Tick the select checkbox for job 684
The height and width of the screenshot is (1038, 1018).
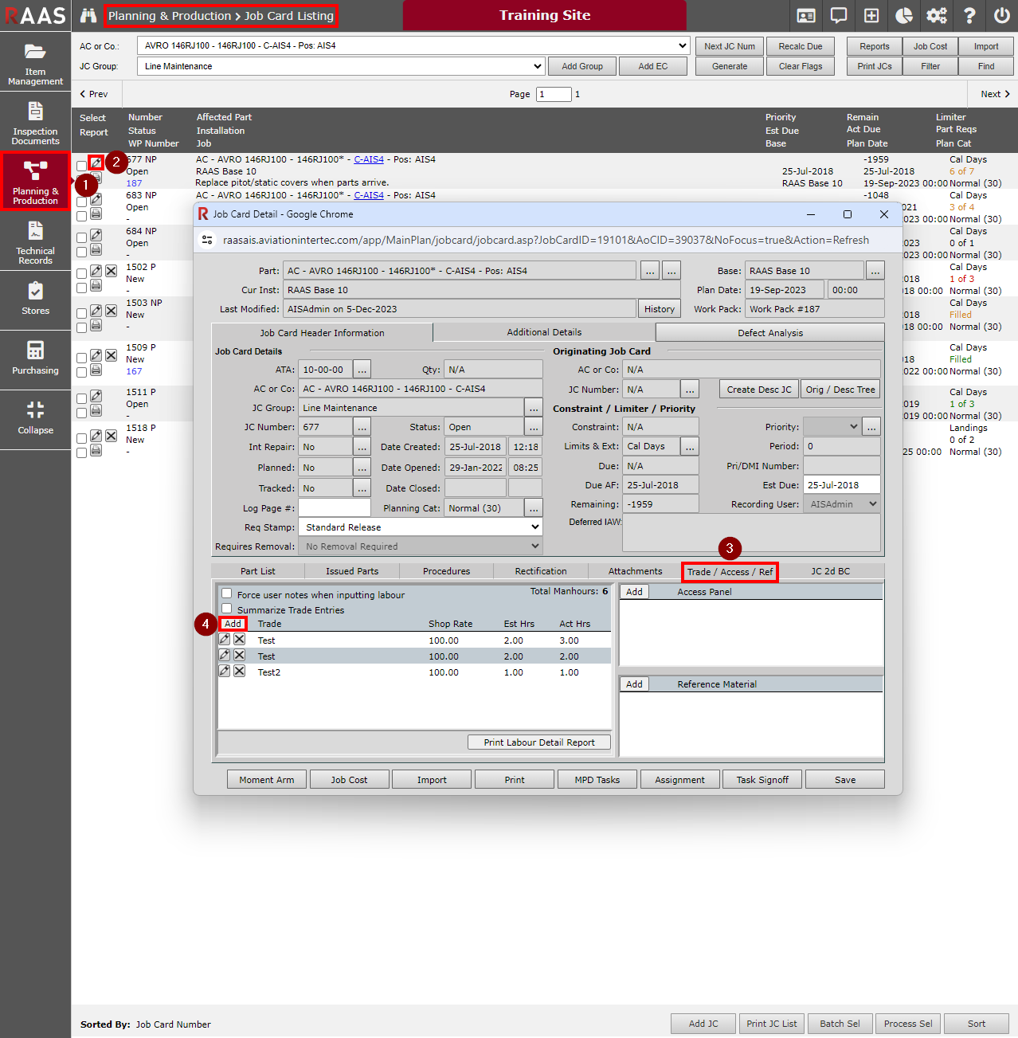point(82,237)
